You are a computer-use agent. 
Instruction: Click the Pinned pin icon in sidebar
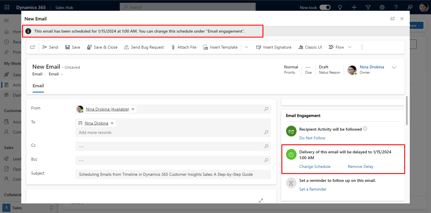[6, 52]
